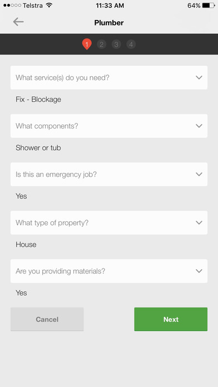Click chevron beside 'What components?'
218x387 pixels.
199,126
